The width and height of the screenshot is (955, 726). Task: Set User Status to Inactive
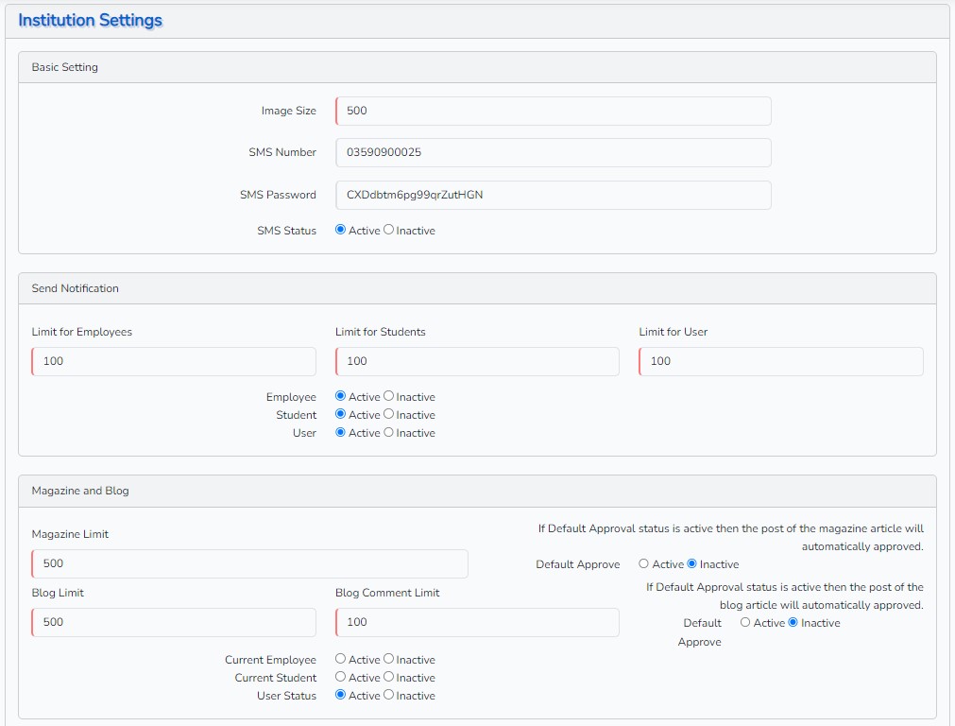[389, 695]
